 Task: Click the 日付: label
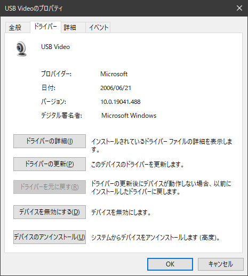(x=49, y=88)
